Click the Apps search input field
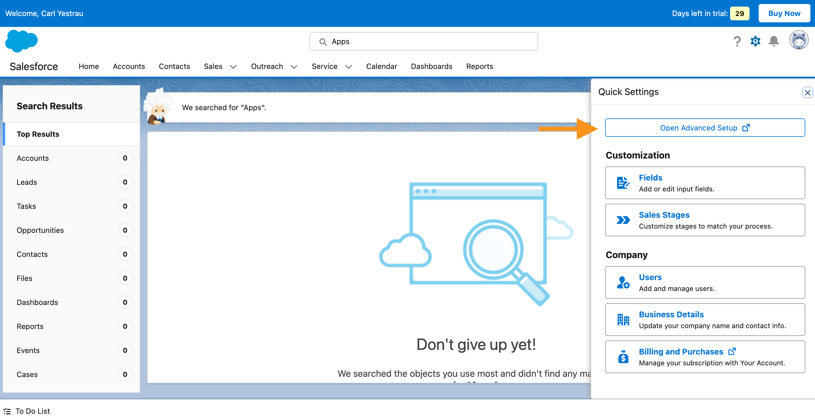 tap(423, 41)
